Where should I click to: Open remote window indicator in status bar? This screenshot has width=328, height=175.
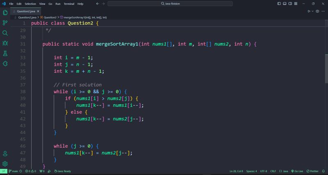coord(4,171)
